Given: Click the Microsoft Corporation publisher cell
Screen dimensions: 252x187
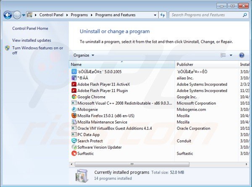Looking at the screenshot, I should 196,103.
